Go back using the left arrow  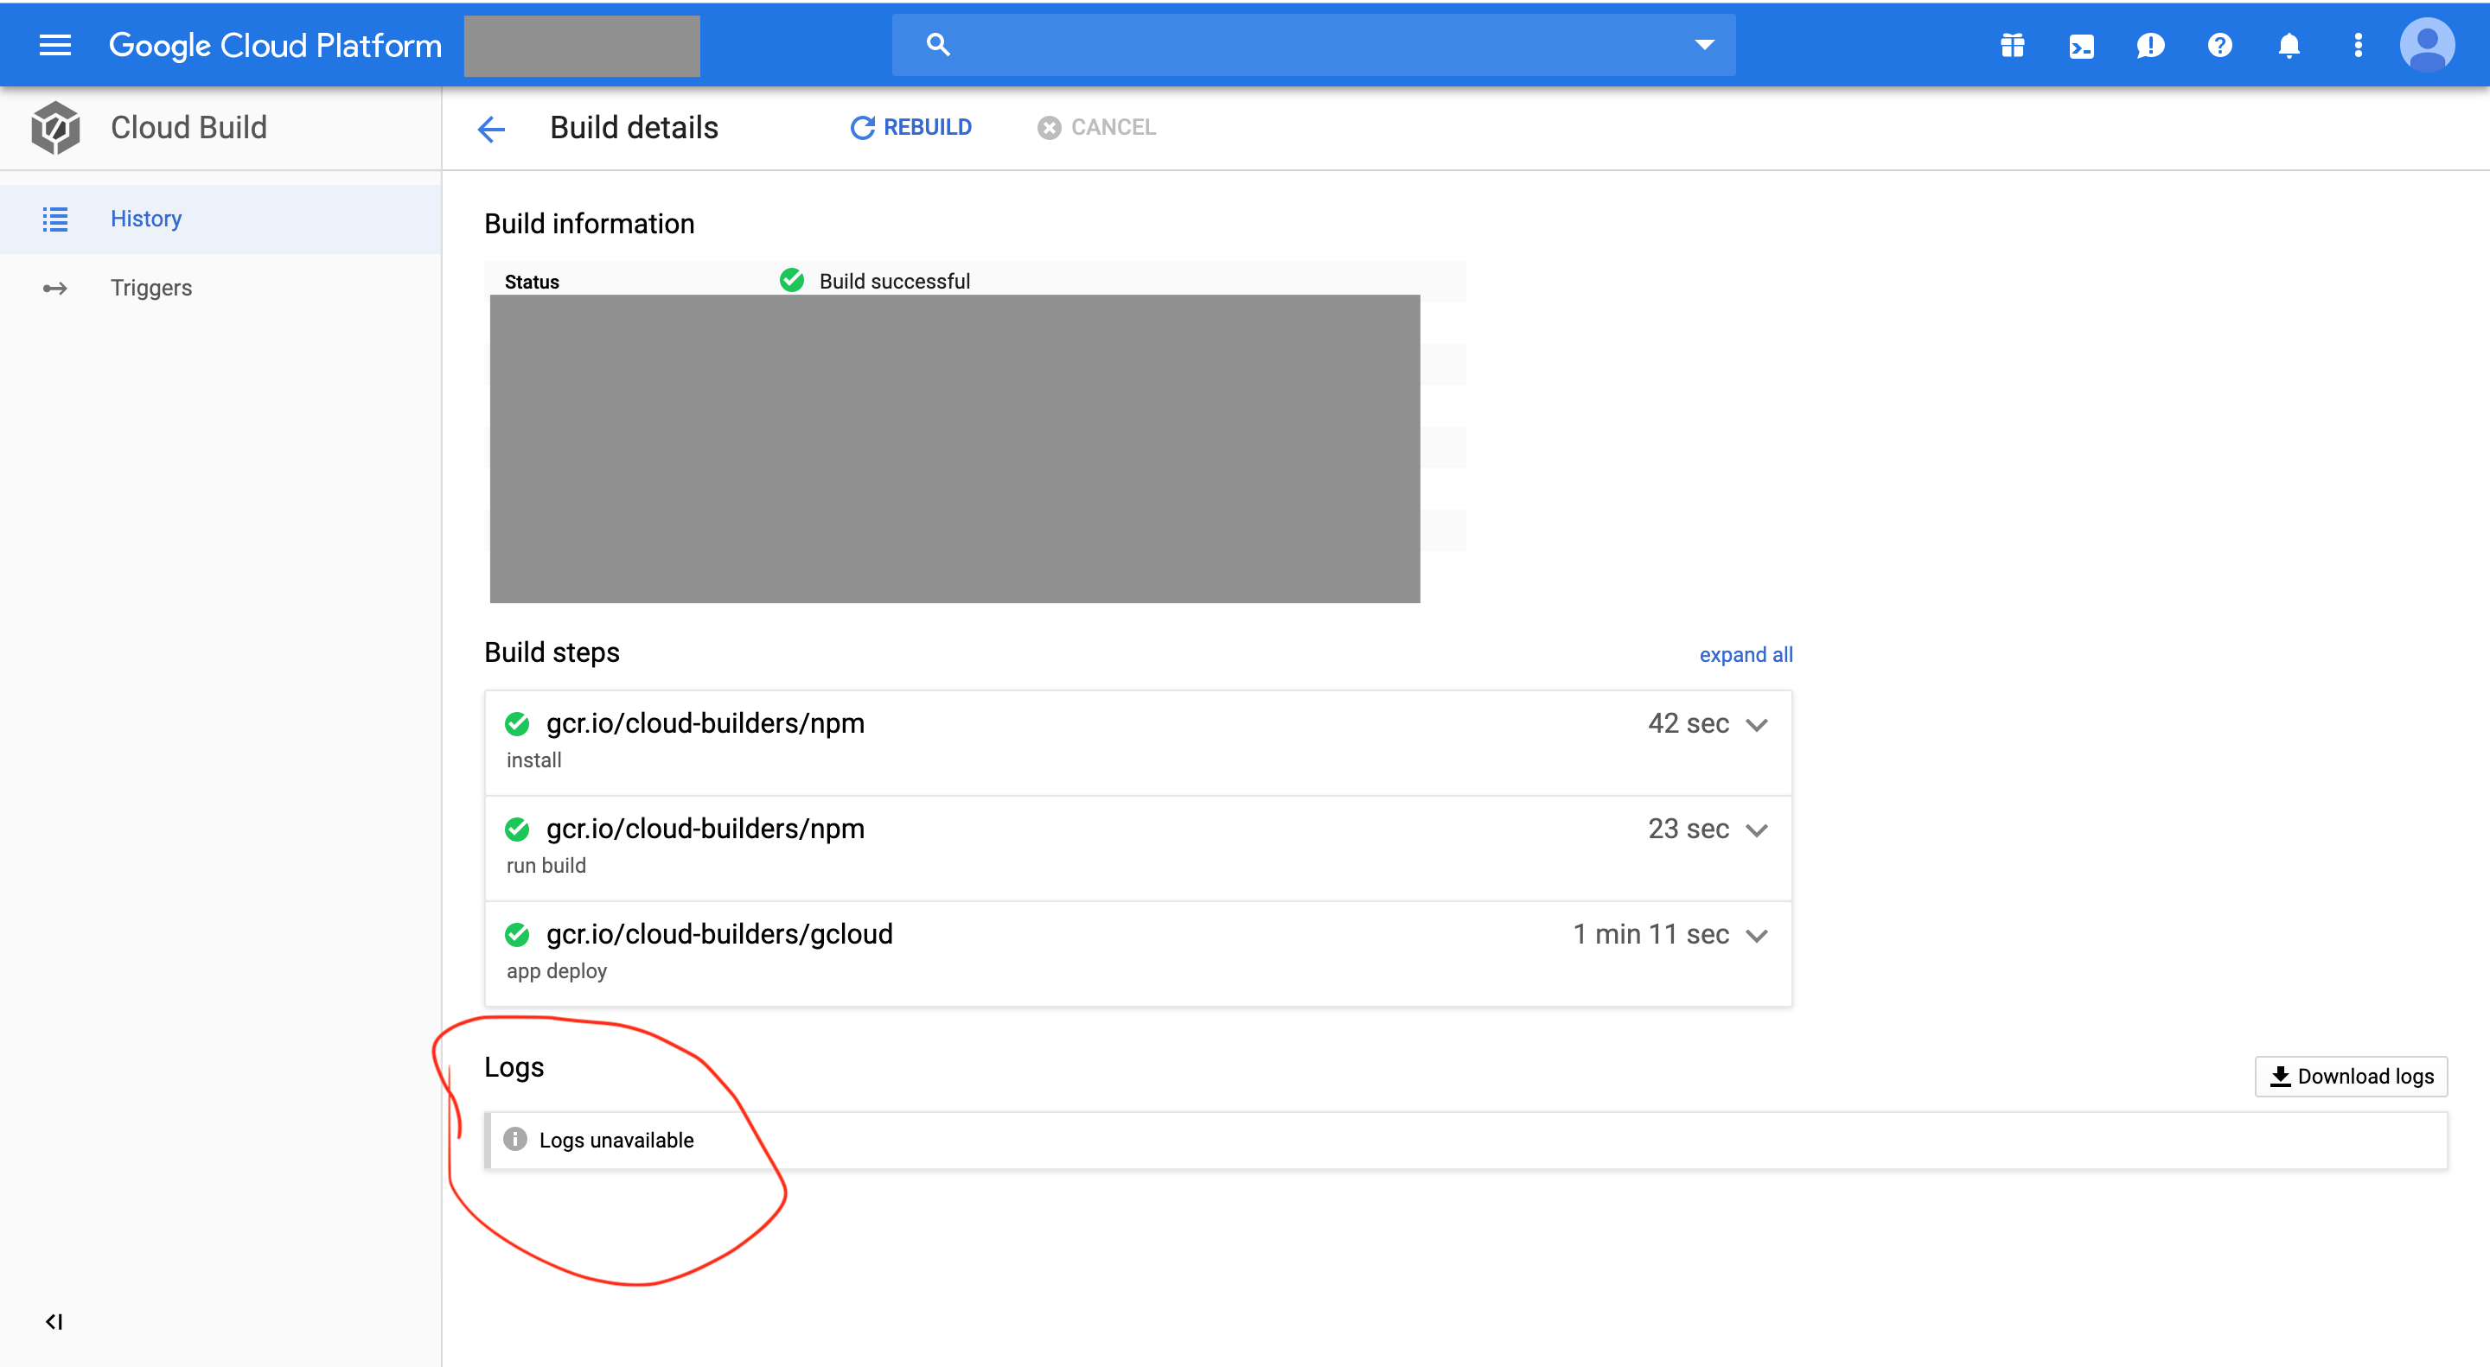[491, 129]
